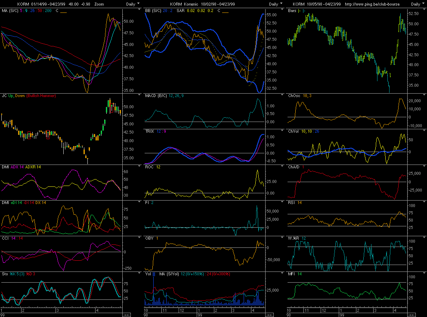Viewport: 427px width, 317px height.
Task: Open the BB (S/C) panel menu arrow
Action: (x=282, y=9)
